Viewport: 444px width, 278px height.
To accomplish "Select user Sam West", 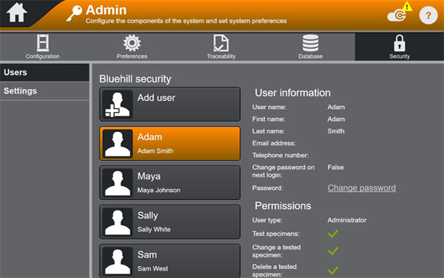I will [169, 261].
